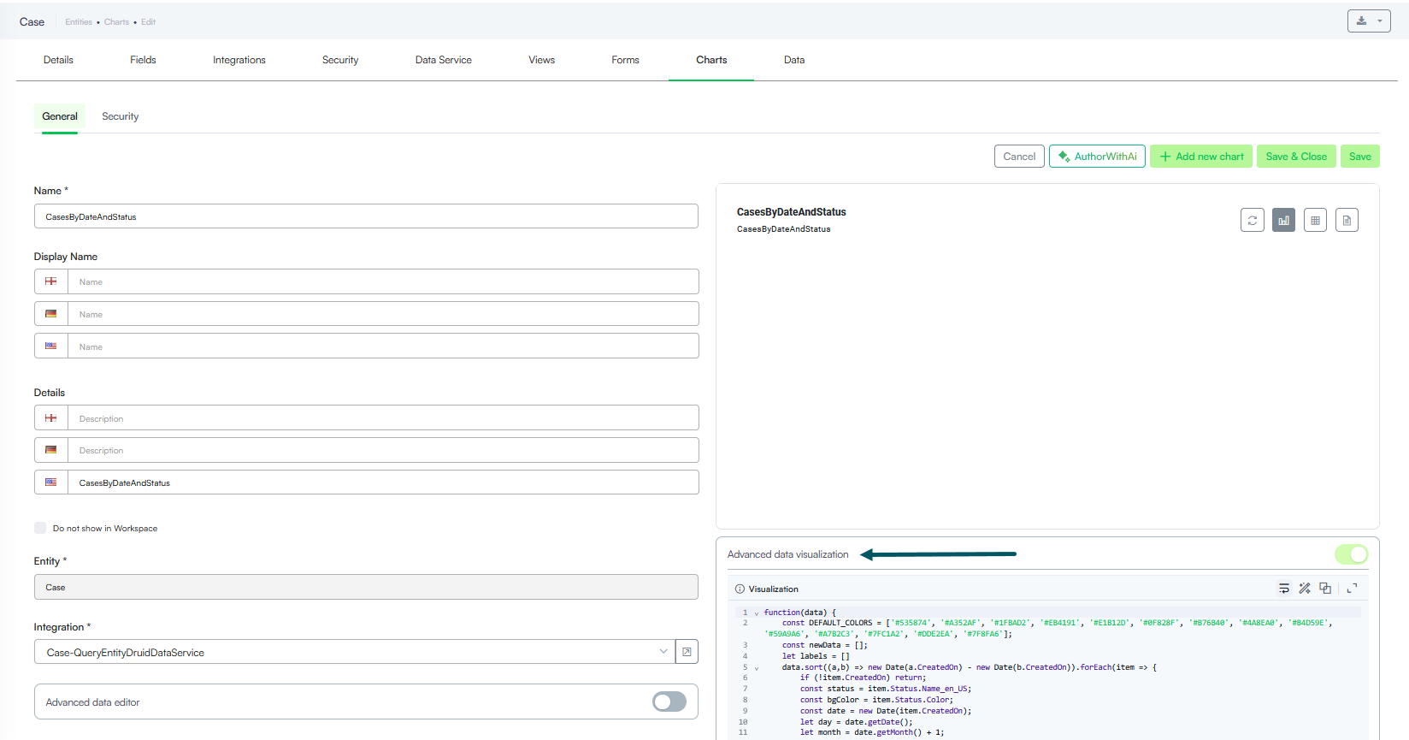Screen dimensions: 1409x740
Task: Enable the Advanced data editor switch
Action: pos(669,702)
